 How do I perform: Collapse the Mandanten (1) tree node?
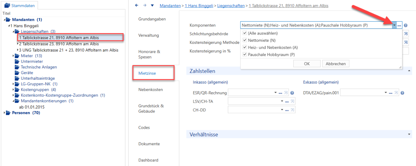(x=5, y=19)
